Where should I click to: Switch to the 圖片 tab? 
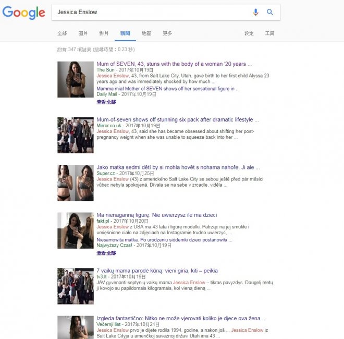pos(83,33)
